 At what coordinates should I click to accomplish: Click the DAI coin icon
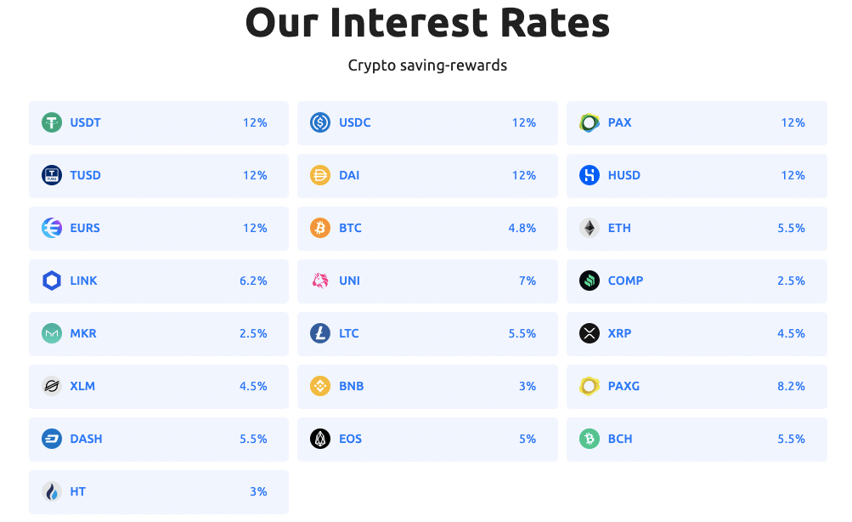coord(321,175)
